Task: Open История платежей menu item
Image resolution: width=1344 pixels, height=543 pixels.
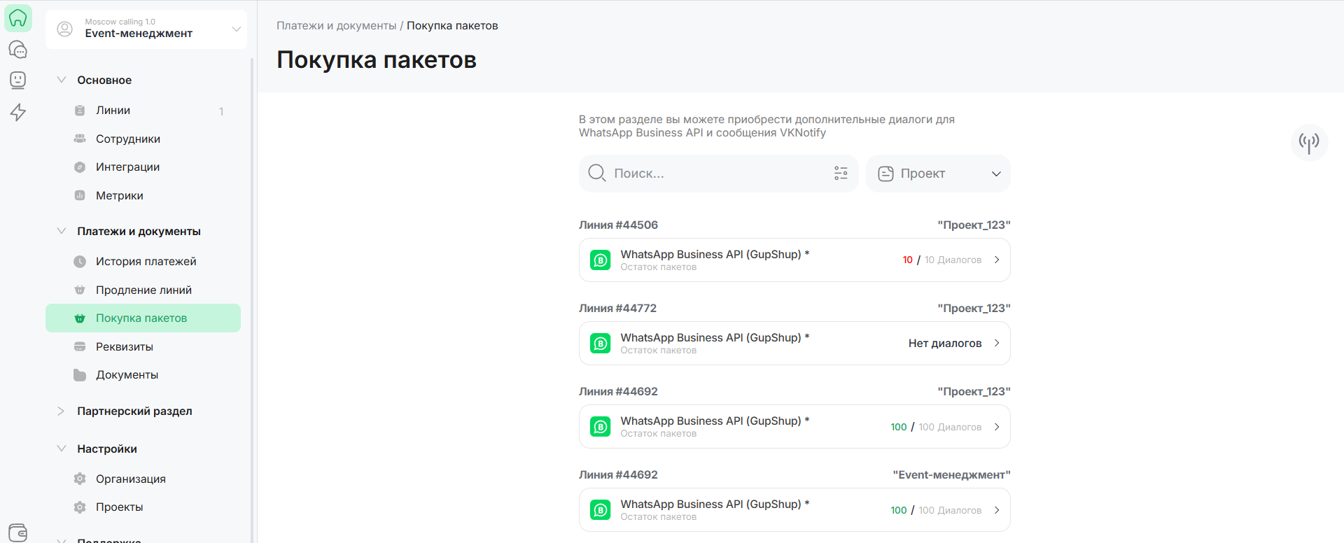Action: [x=146, y=262]
